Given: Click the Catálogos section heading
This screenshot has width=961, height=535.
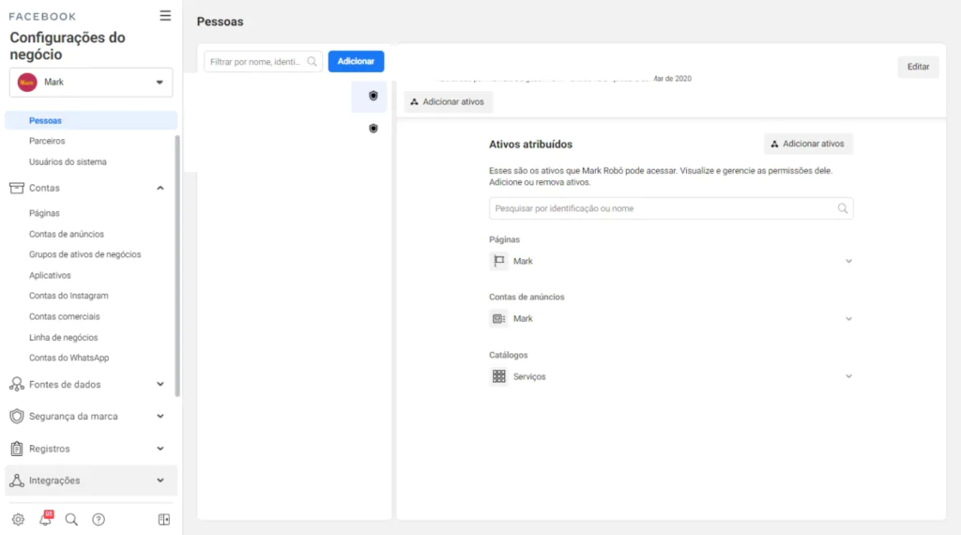Looking at the screenshot, I should (x=508, y=355).
